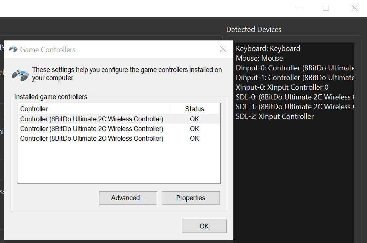Select XInput-0: XInput Controller 0 entry

[x=282, y=87]
